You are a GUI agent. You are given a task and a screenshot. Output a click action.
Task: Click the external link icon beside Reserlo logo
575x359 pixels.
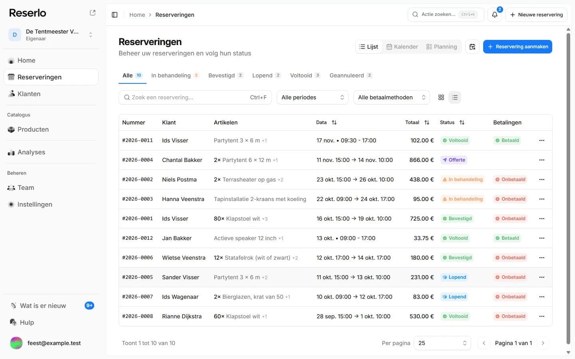point(93,13)
